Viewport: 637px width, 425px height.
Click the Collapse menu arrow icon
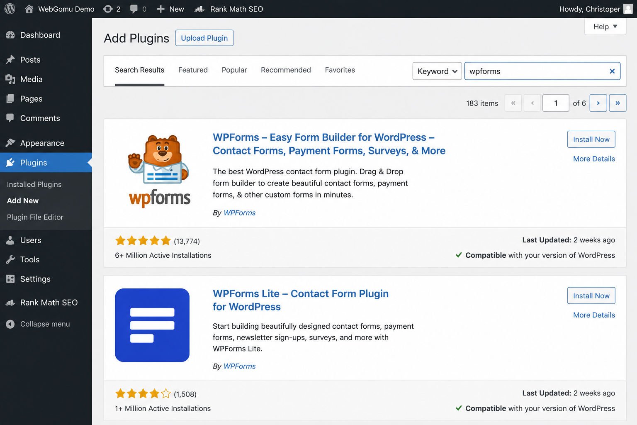(10, 324)
